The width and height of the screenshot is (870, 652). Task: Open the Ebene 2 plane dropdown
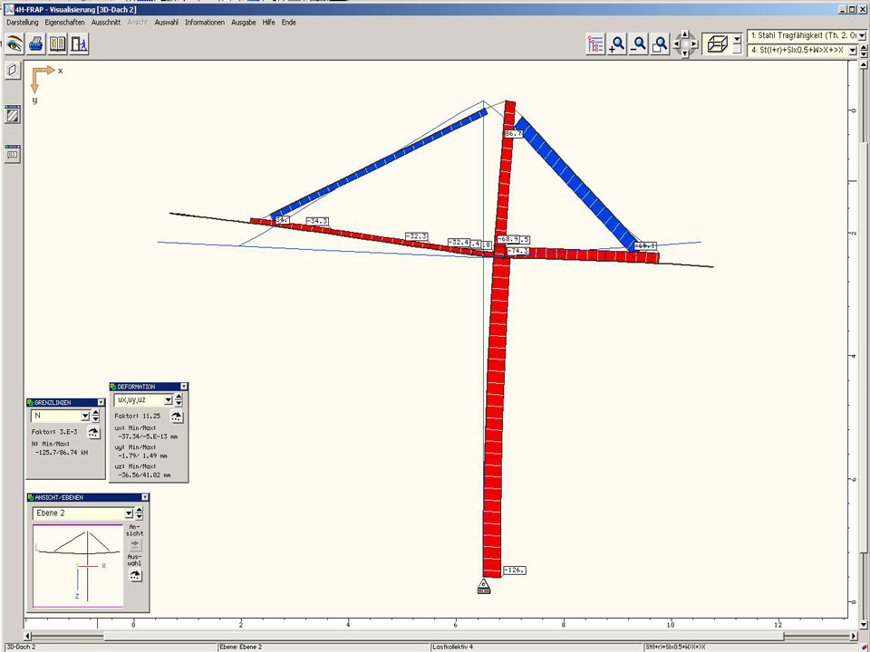tap(128, 513)
